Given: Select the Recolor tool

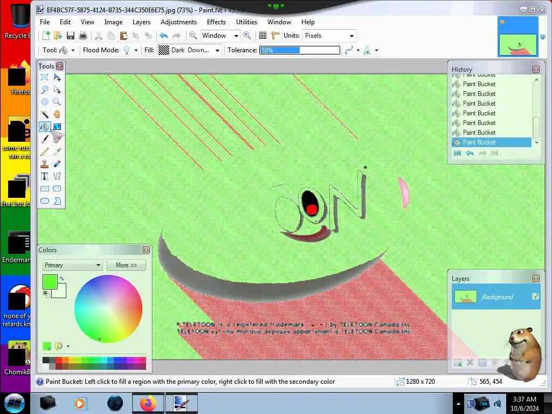Looking at the screenshot, I should pyautogui.click(x=57, y=164).
